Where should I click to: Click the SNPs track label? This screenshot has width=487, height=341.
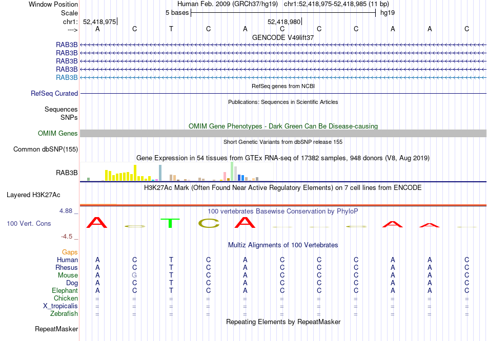(69, 118)
